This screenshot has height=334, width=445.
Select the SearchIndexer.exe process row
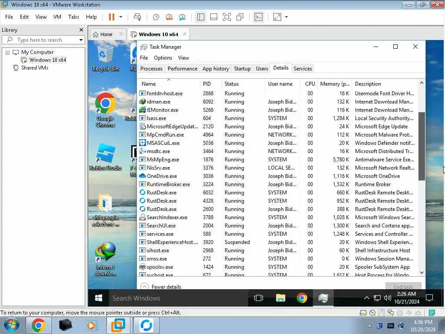pos(278,217)
